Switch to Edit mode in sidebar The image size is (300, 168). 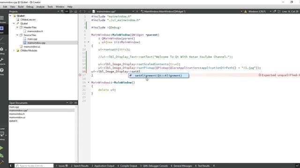click(x=2, y=28)
